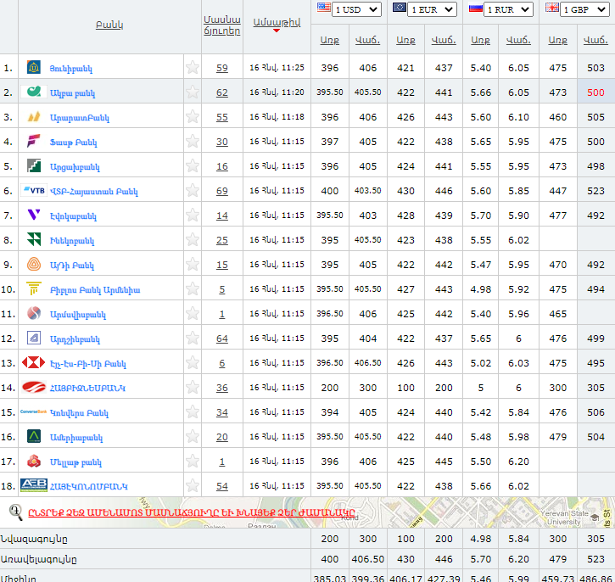Open Ակբա բանկ branches count 62
The width and height of the screenshot is (615, 582).
click(222, 92)
